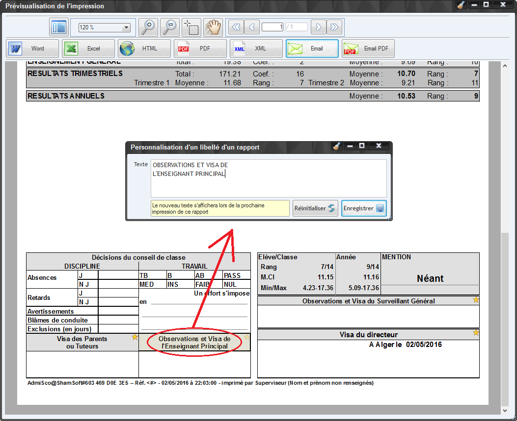Click star beside Visa du directeur
This screenshot has height=421, width=517.
point(476,333)
